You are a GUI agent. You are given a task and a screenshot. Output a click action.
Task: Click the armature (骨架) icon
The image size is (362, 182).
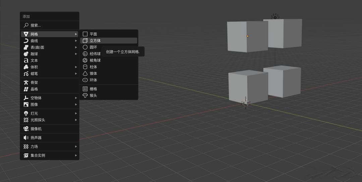click(x=26, y=83)
